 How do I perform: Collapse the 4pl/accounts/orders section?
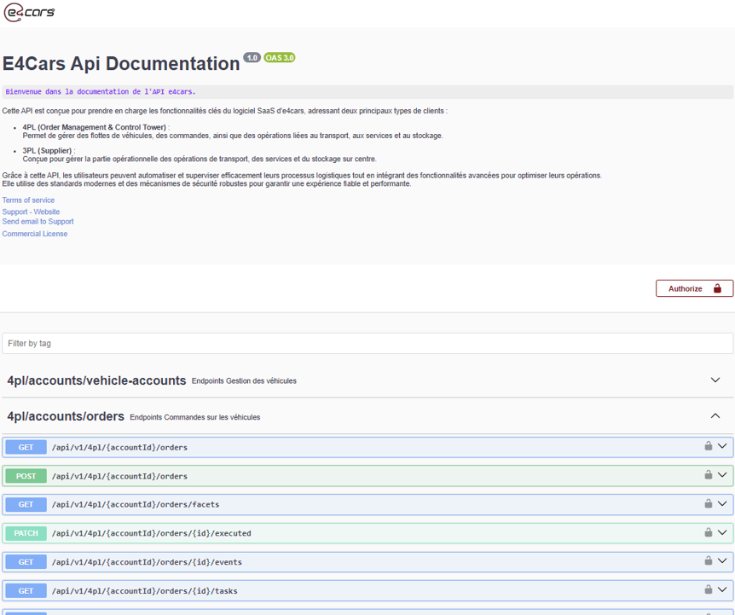tap(715, 416)
